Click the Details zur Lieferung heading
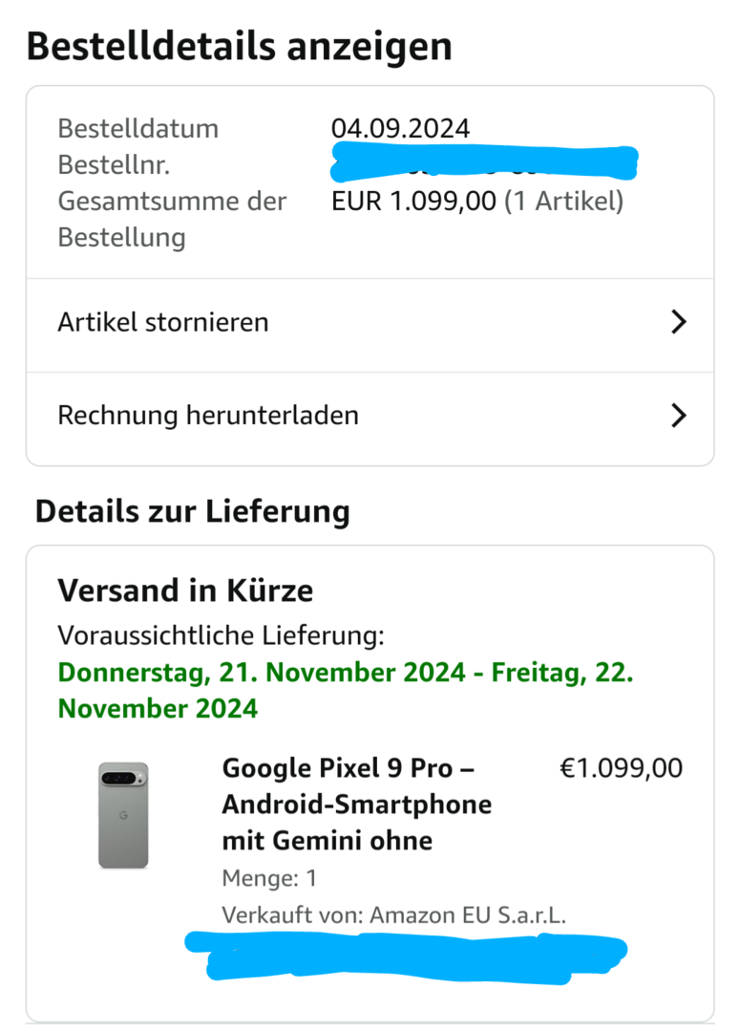The image size is (739, 1032). 192,512
